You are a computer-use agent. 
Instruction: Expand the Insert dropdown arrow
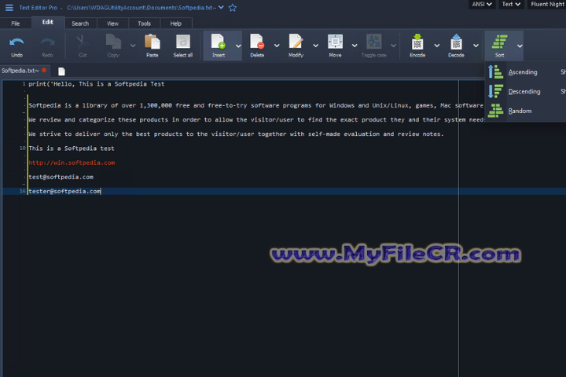[x=238, y=46]
